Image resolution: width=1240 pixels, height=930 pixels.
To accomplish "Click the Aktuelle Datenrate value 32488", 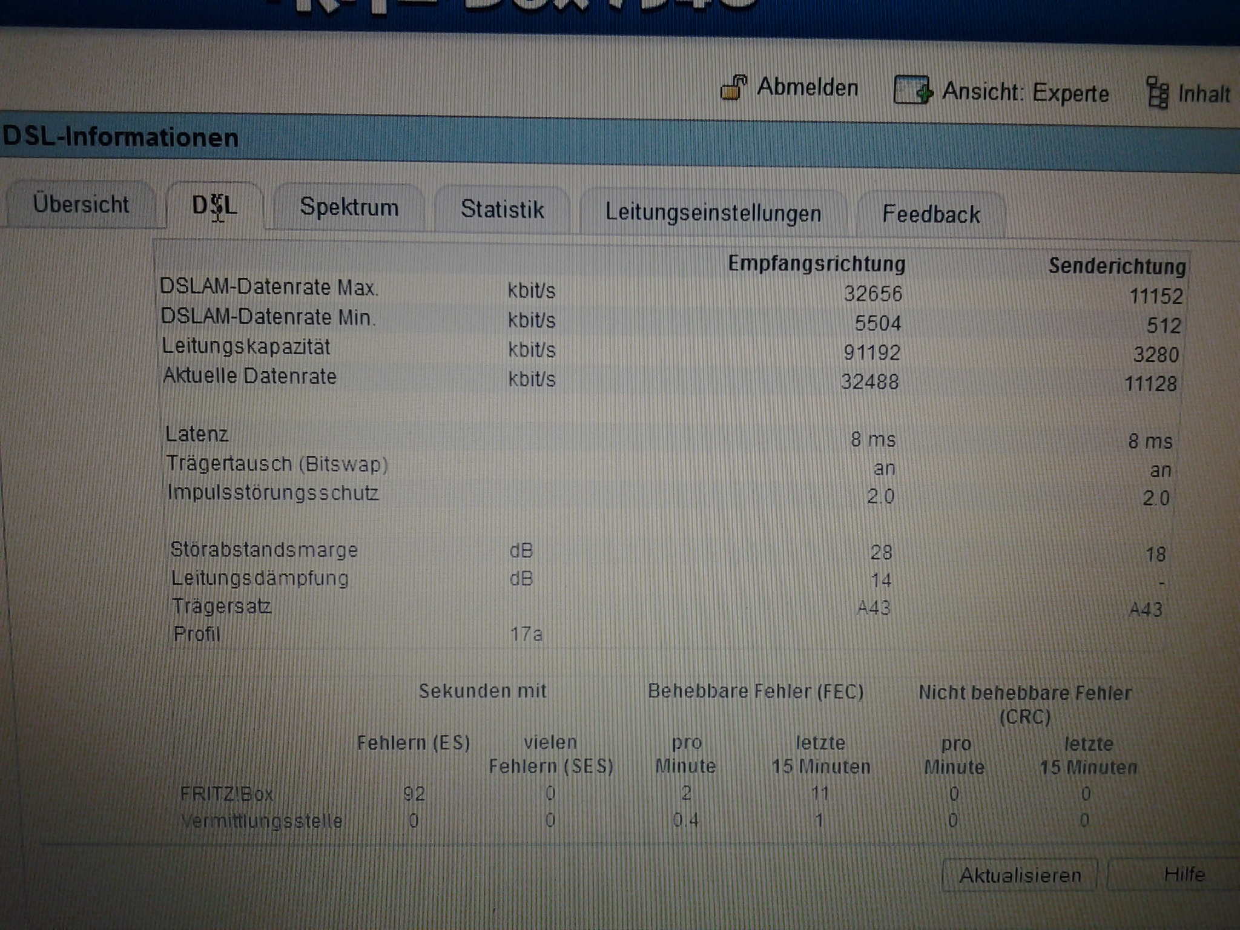I will pyautogui.click(x=869, y=382).
